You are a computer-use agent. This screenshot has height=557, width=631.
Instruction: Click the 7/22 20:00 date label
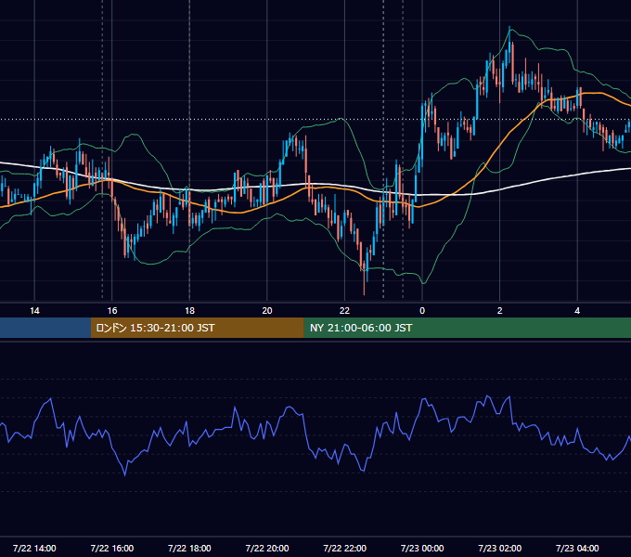pyautogui.click(x=267, y=548)
